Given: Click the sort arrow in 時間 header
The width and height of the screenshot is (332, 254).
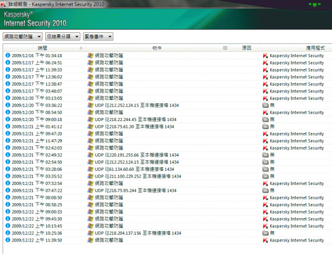Looking at the screenshot, I should (81, 48).
